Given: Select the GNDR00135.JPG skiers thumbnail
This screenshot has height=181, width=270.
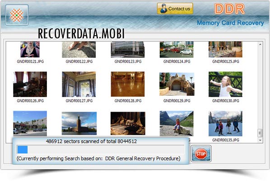Looking at the screenshot, I should pos(225,124).
